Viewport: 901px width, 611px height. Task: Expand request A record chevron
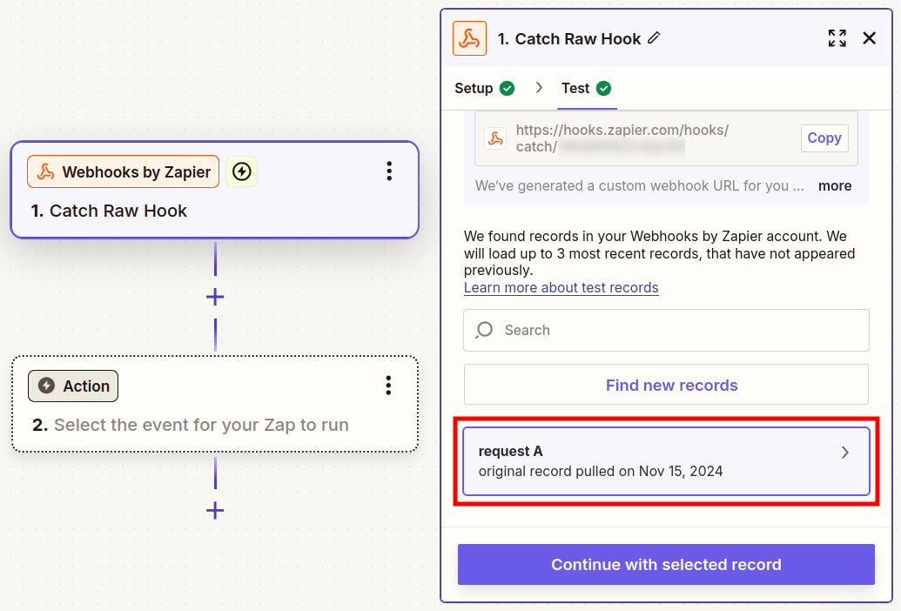[844, 453]
